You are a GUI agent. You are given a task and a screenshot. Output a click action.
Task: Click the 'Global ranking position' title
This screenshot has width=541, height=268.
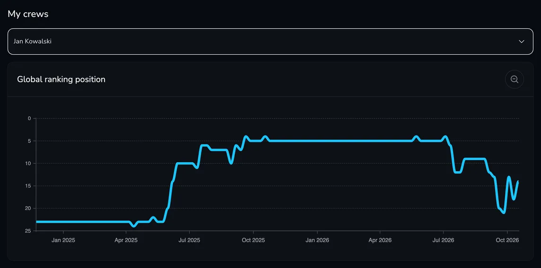(61, 79)
